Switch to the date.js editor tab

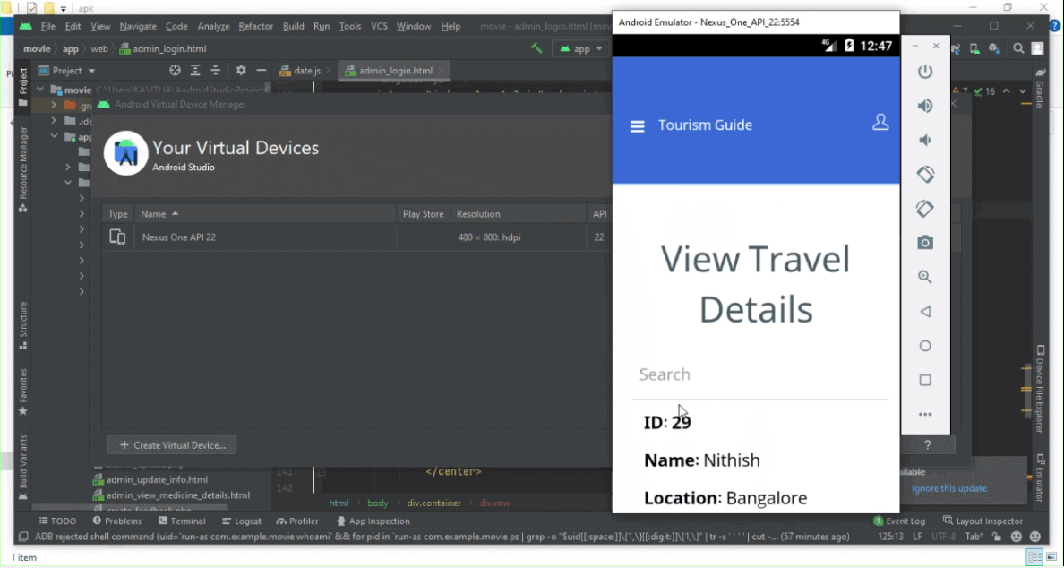click(306, 71)
